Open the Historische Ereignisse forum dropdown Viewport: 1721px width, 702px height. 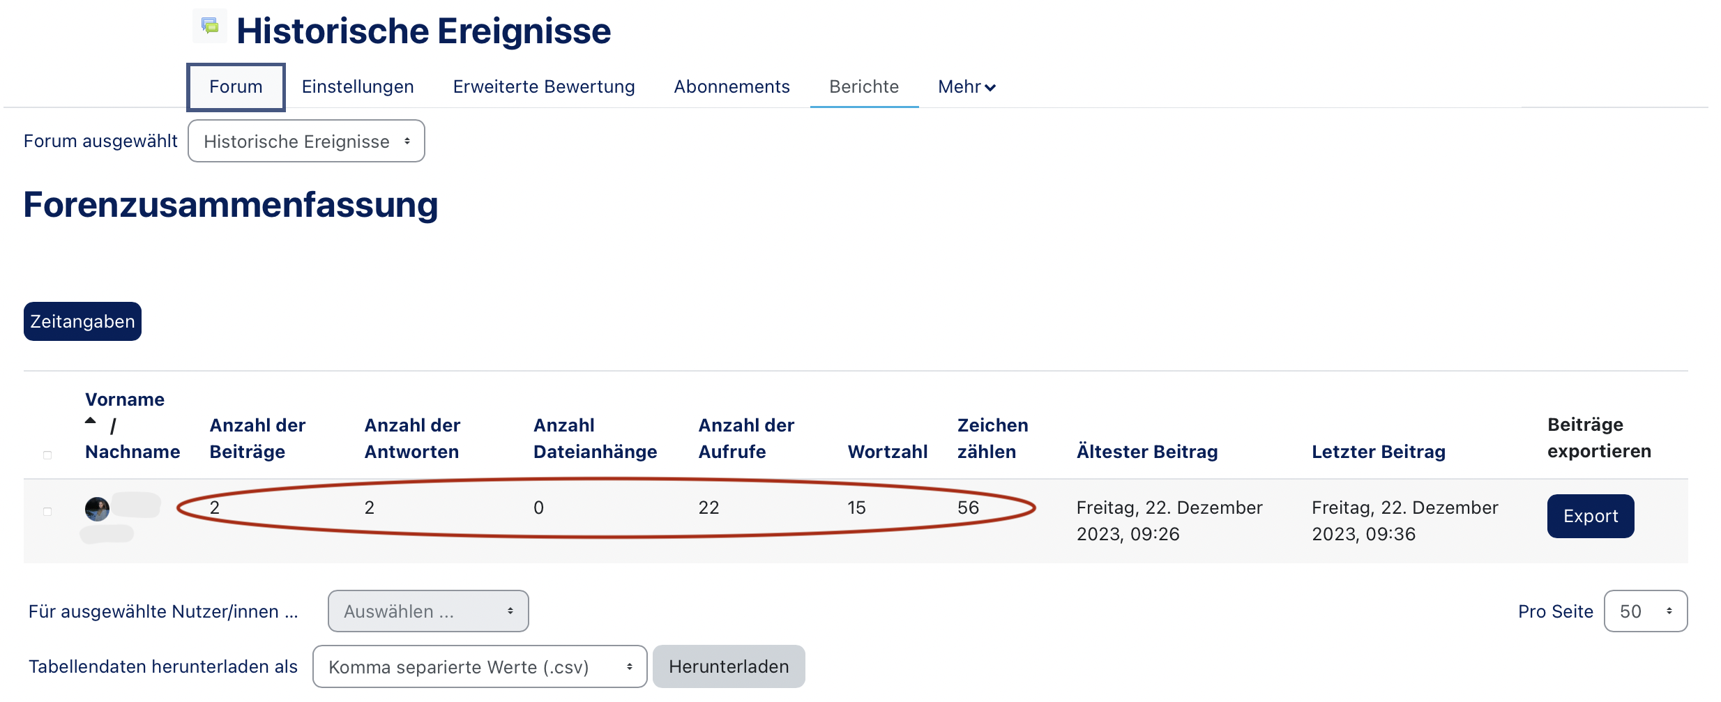(x=306, y=142)
